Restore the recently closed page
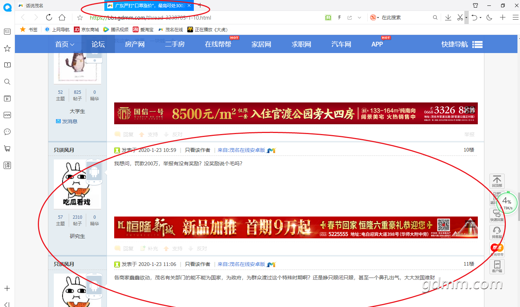520x307 pixels. pos(474,17)
